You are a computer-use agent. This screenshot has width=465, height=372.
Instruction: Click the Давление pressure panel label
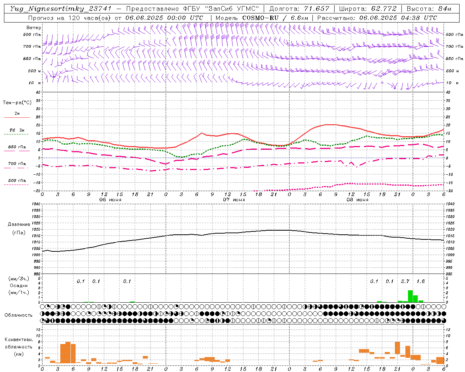pos(19,225)
